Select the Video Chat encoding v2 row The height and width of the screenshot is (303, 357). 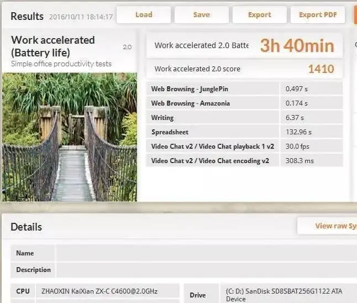(244, 161)
